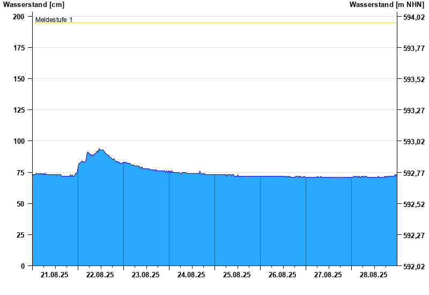Click the water level peak on 22.08.25

100,149
